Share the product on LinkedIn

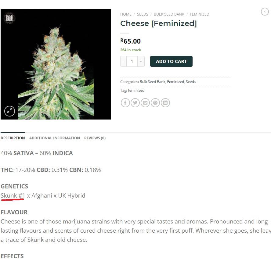click(x=165, y=103)
